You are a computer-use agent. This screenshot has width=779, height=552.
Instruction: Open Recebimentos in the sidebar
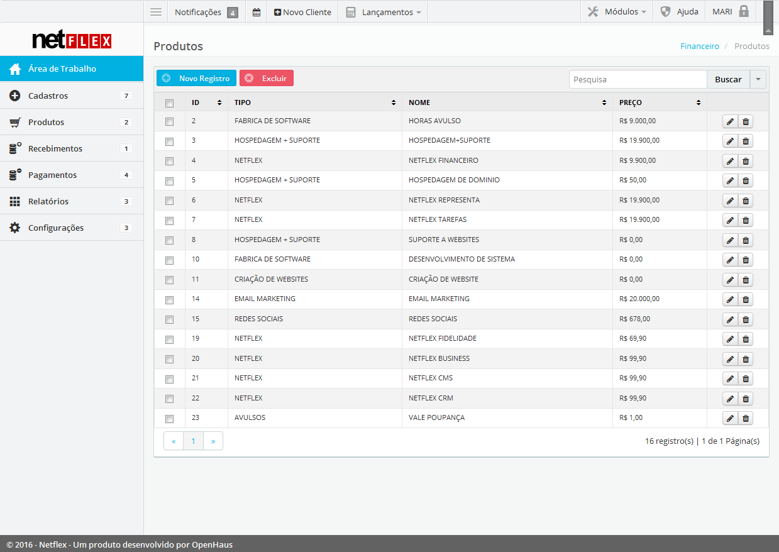click(55, 148)
